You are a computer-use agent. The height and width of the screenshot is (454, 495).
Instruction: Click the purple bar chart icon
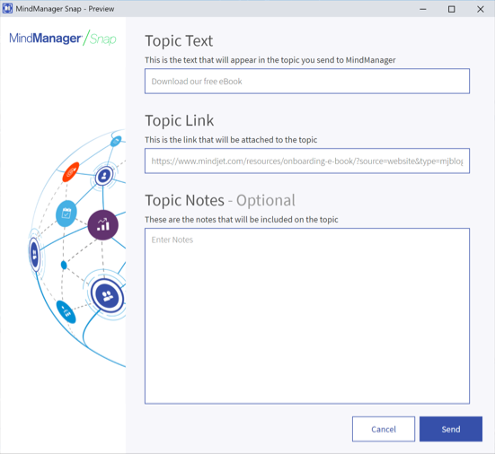[x=103, y=225]
